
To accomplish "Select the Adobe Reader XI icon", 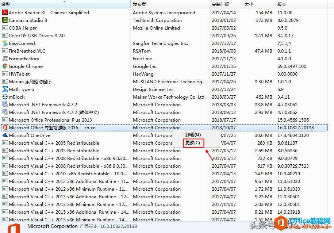I will (4, 12).
